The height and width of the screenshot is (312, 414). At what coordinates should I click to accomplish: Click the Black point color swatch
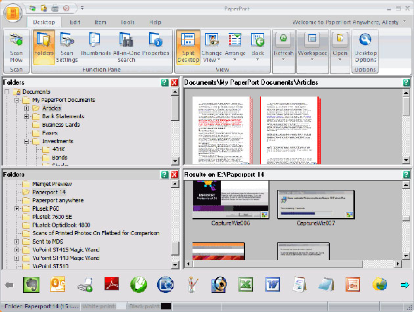click(x=166, y=307)
